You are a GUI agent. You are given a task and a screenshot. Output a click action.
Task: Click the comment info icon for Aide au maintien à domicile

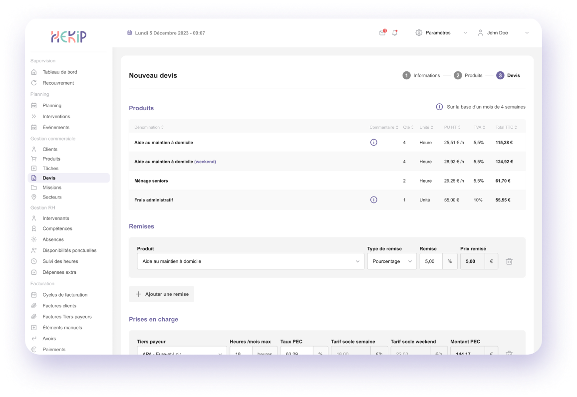click(x=373, y=143)
